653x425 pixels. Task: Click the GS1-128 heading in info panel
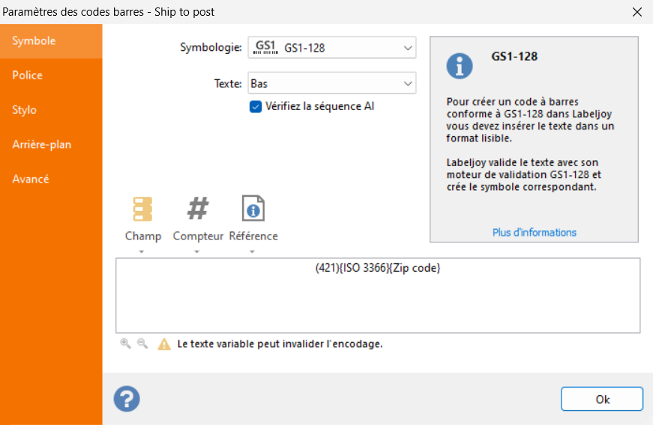514,56
